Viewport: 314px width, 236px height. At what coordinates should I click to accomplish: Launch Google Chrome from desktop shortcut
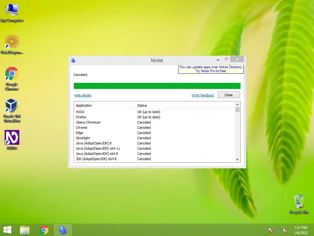pyautogui.click(x=12, y=79)
